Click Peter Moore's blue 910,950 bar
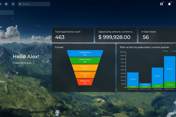 tap(170, 69)
